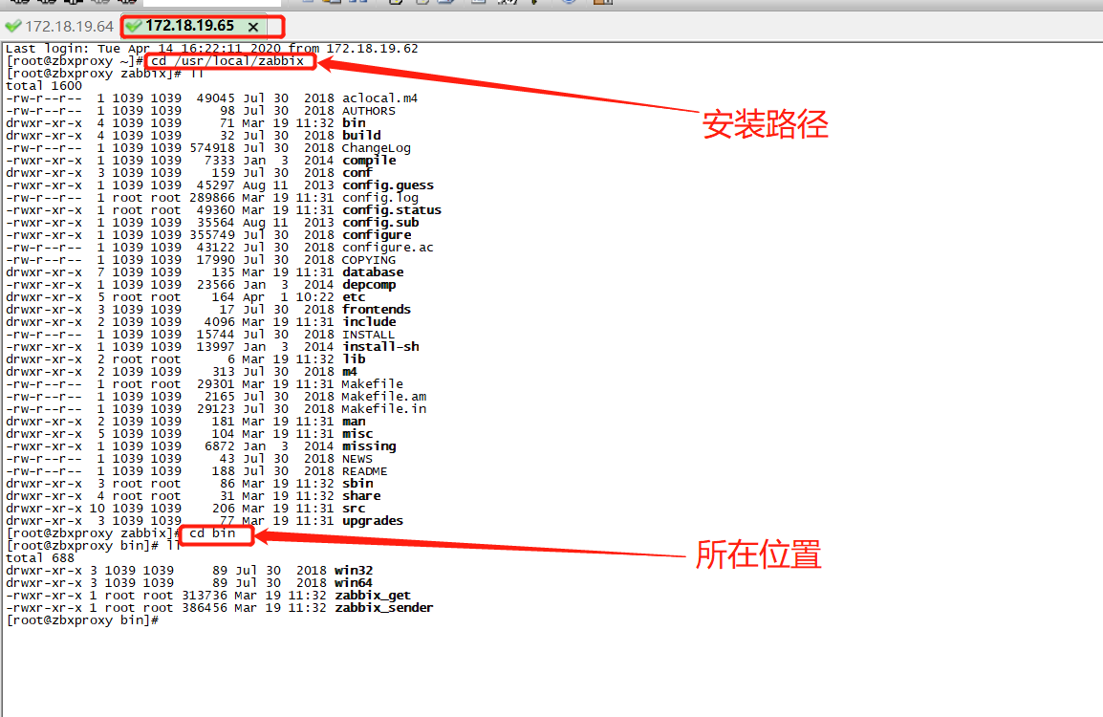Click the 574918 size of ChangeLog
Screen dimensions: 1103x717
(212, 148)
